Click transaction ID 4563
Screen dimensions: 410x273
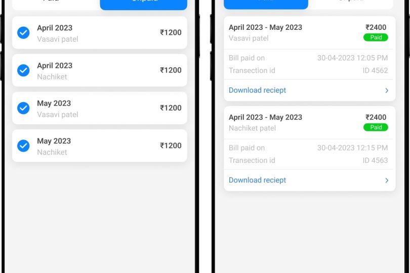(375, 160)
